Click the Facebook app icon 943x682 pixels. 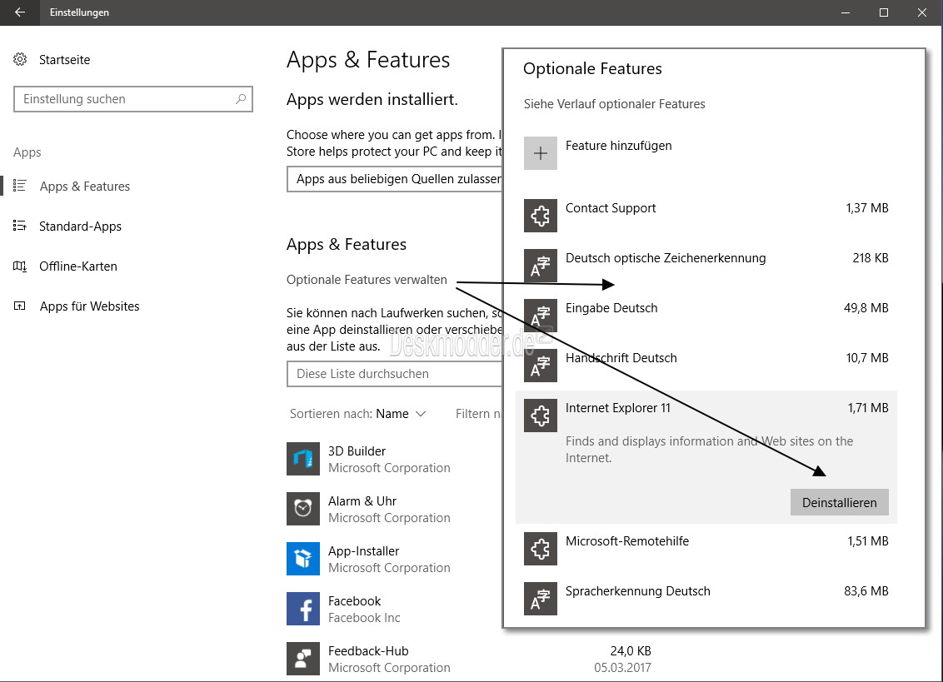(x=303, y=608)
